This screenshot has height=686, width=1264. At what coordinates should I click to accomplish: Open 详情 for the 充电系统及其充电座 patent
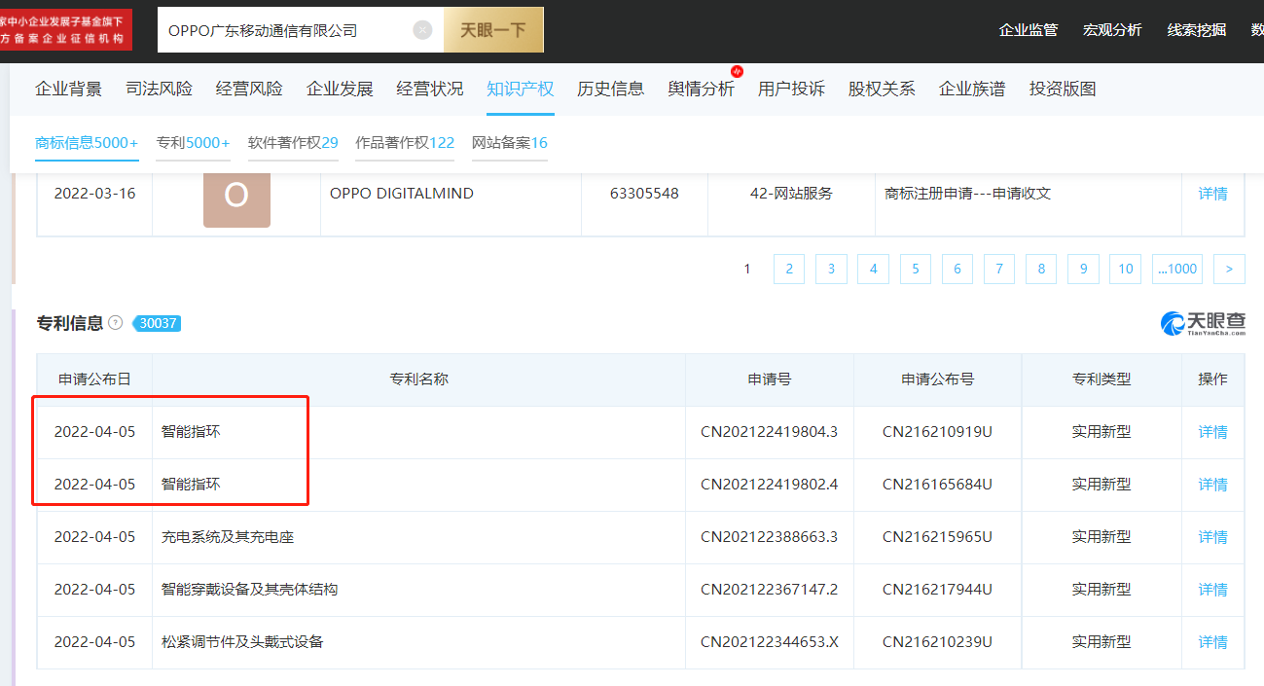[1212, 537]
